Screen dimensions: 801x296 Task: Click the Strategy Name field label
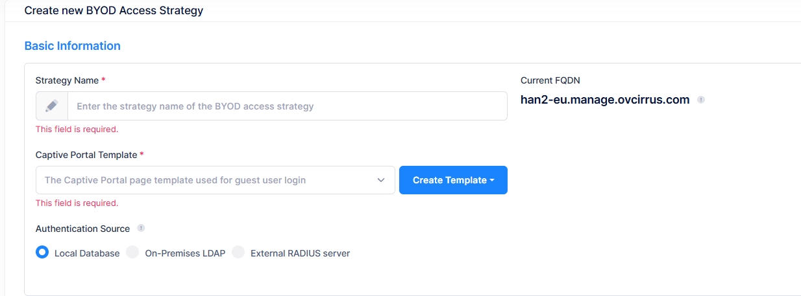pyautogui.click(x=67, y=80)
